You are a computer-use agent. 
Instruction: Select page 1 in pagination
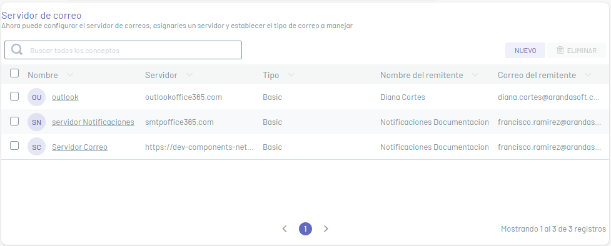click(x=305, y=229)
